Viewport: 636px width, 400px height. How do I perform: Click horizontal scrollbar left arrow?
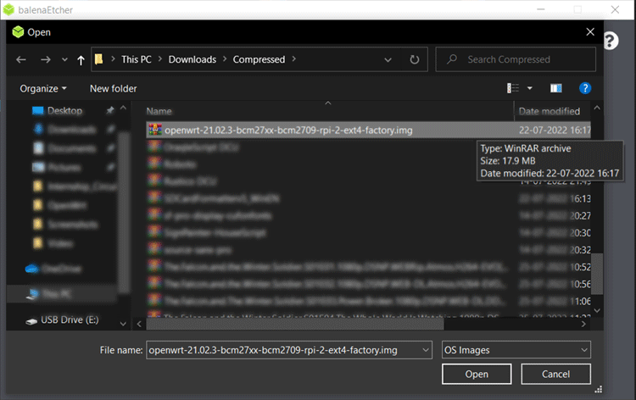tap(139, 324)
